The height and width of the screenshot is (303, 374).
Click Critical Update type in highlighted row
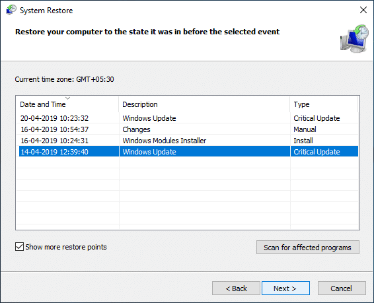tap(317, 152)
